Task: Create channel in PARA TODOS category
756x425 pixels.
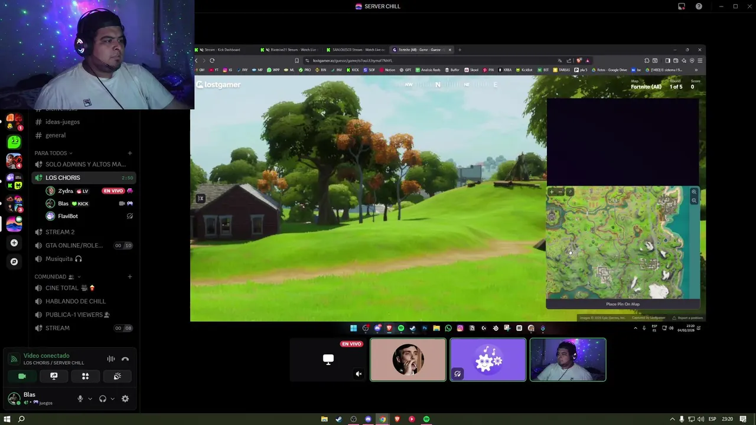Action: [130, 153]
